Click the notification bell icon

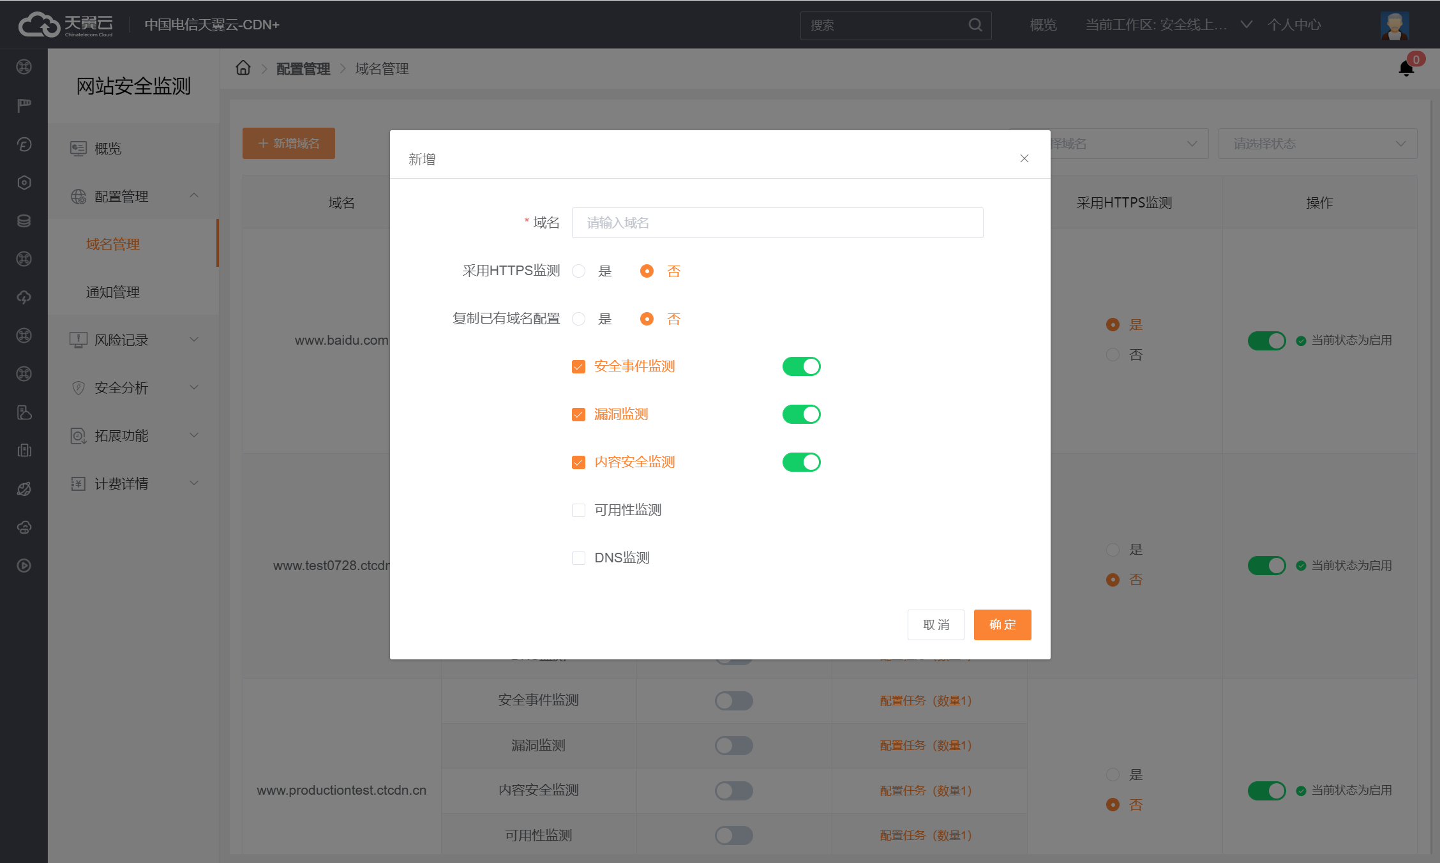click(x=1406, y=68)
